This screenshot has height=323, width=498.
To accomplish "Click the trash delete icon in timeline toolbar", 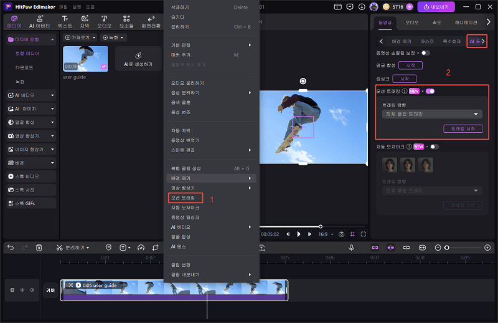I will tap(39, 248).
